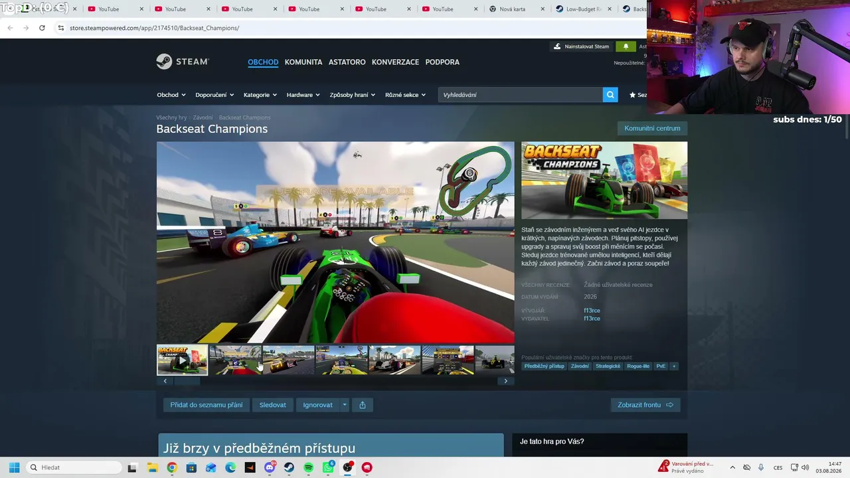Image resolution: width=850 pixels, height=478 pixels.
Task: Select the Rogue-lite tag
Action: click(638, 366)
